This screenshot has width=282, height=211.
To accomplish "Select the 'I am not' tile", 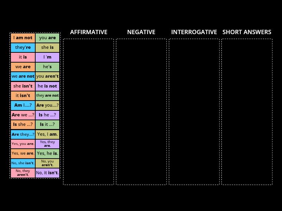I will pyautogui.click(x=23, y=38).
